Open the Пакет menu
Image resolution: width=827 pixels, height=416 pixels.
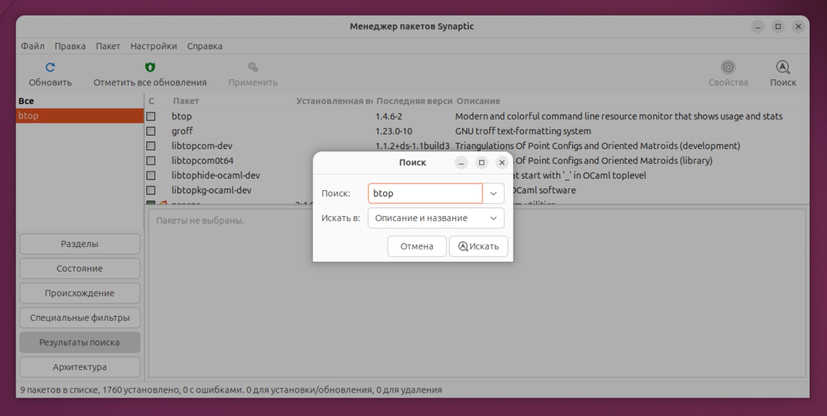point(108,46)
